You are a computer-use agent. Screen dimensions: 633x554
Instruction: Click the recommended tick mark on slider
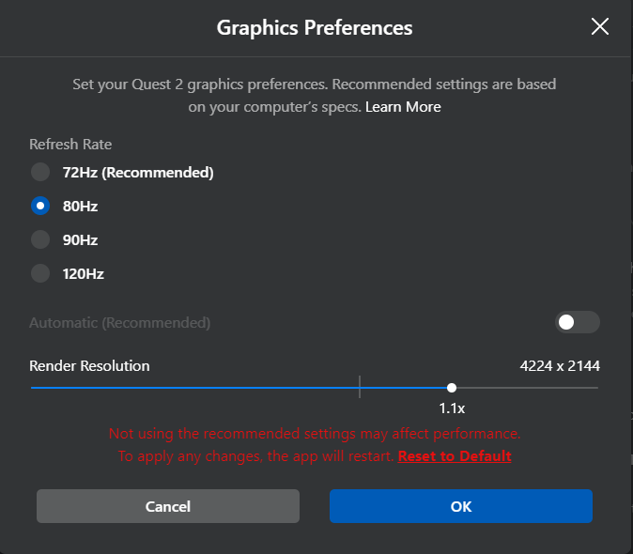coord(360,387)
